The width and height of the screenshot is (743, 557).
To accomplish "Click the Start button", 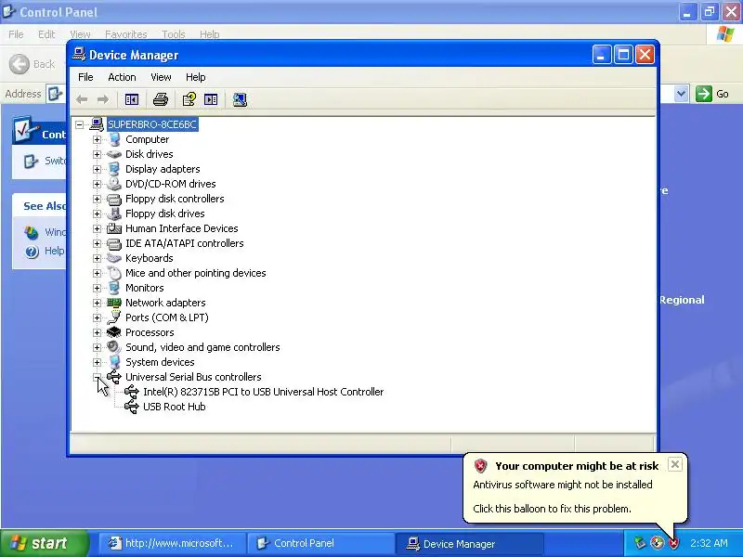I will (45, 543).
